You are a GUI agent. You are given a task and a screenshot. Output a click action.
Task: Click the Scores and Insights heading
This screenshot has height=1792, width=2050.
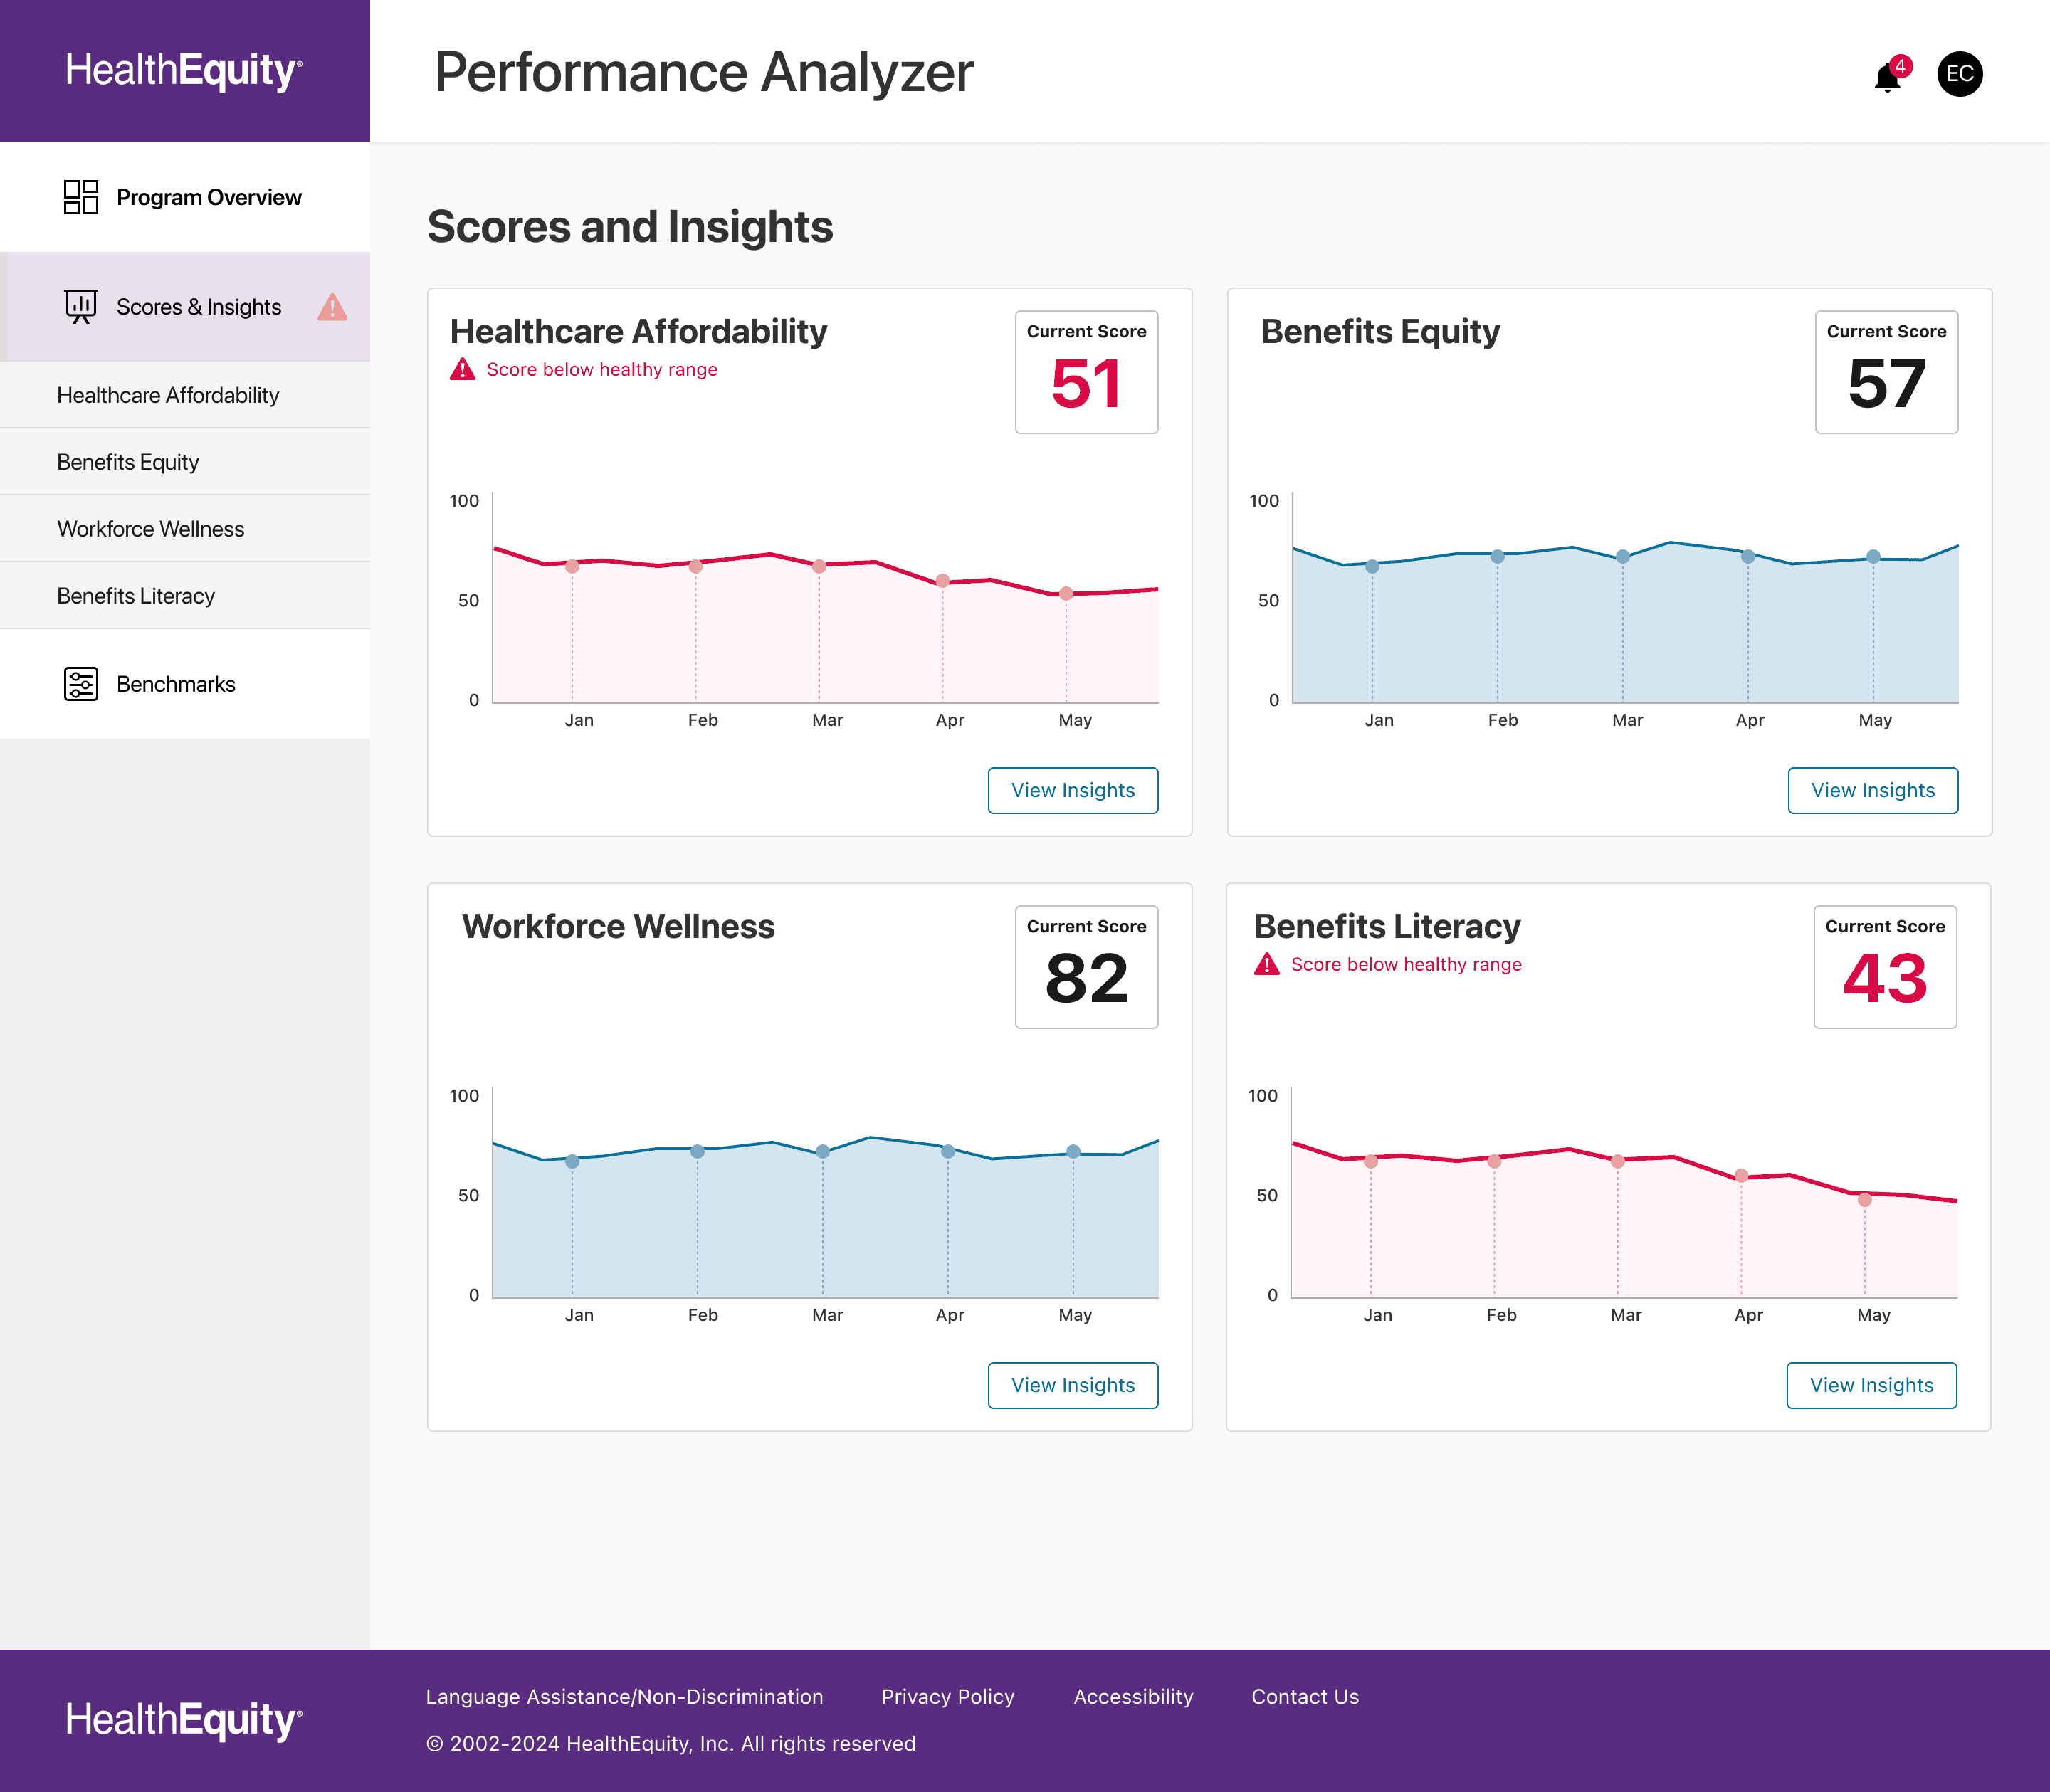[x=630, y=227]
